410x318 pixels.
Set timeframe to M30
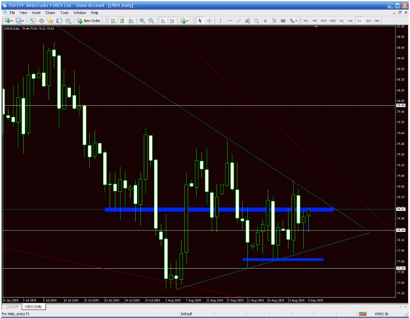333,20
